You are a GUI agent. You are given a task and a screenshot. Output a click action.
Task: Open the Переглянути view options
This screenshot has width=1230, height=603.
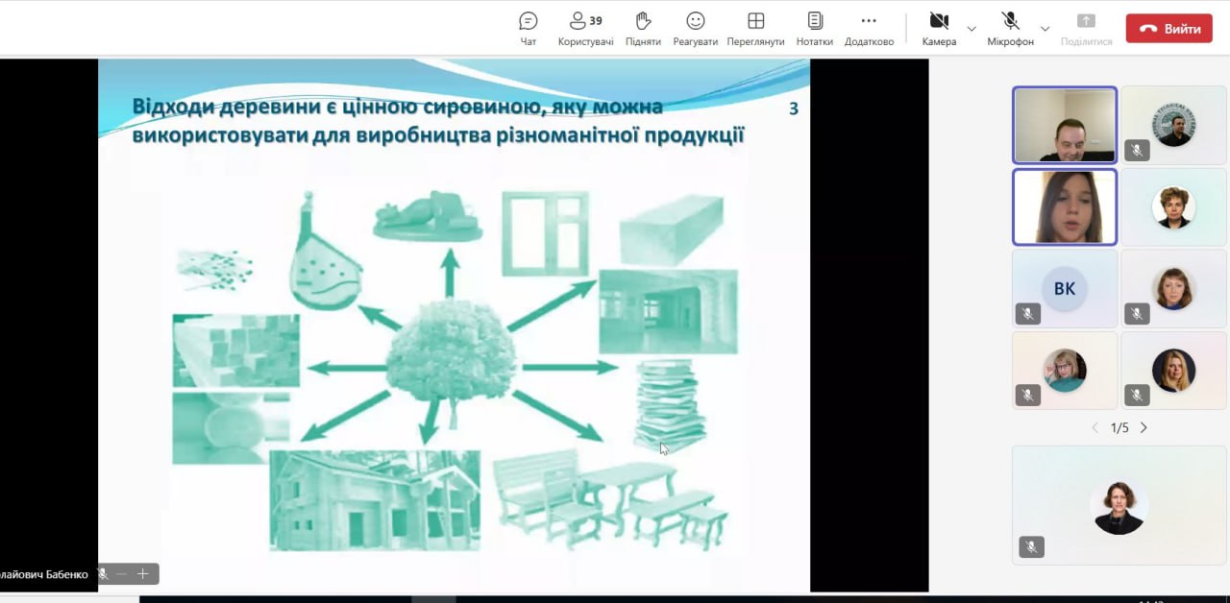point(755,29)
